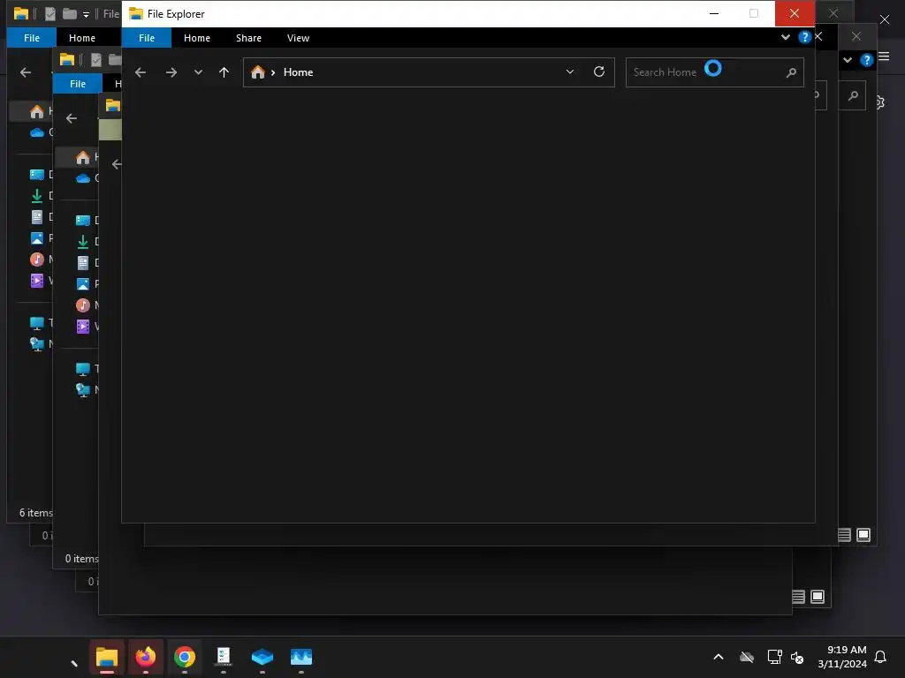The image size is (905, 678).
Task: Open the View ribbon tab
Action: point(299,38)
